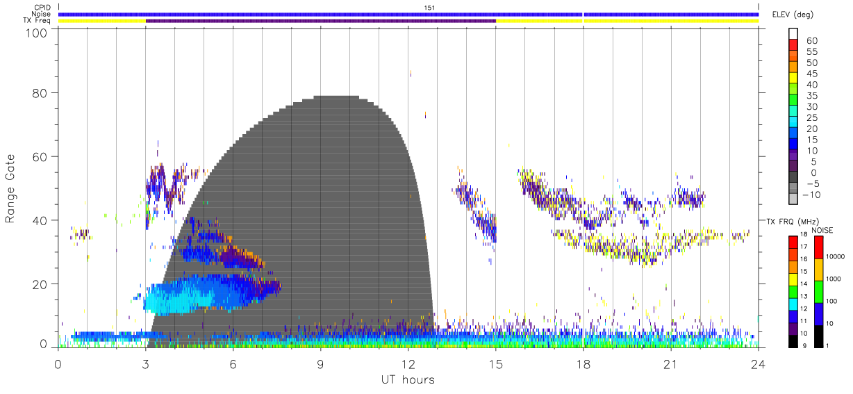Click the NOISE label 1000
This screenshot has width=853, height=394.
coord(834,279)
